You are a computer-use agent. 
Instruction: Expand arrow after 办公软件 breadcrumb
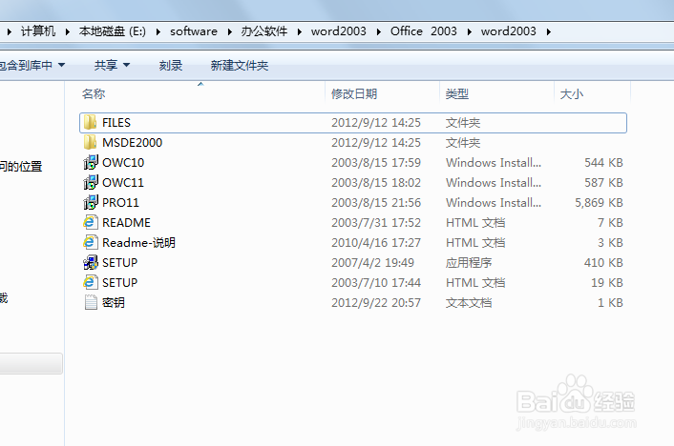[300, 31]
